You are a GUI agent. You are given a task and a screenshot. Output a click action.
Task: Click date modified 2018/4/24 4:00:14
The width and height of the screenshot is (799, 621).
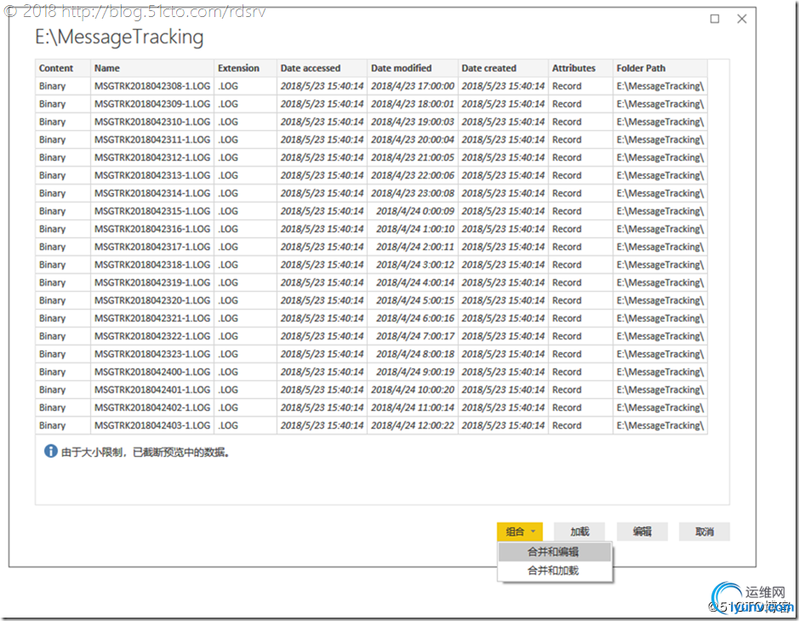pos(415,282)
